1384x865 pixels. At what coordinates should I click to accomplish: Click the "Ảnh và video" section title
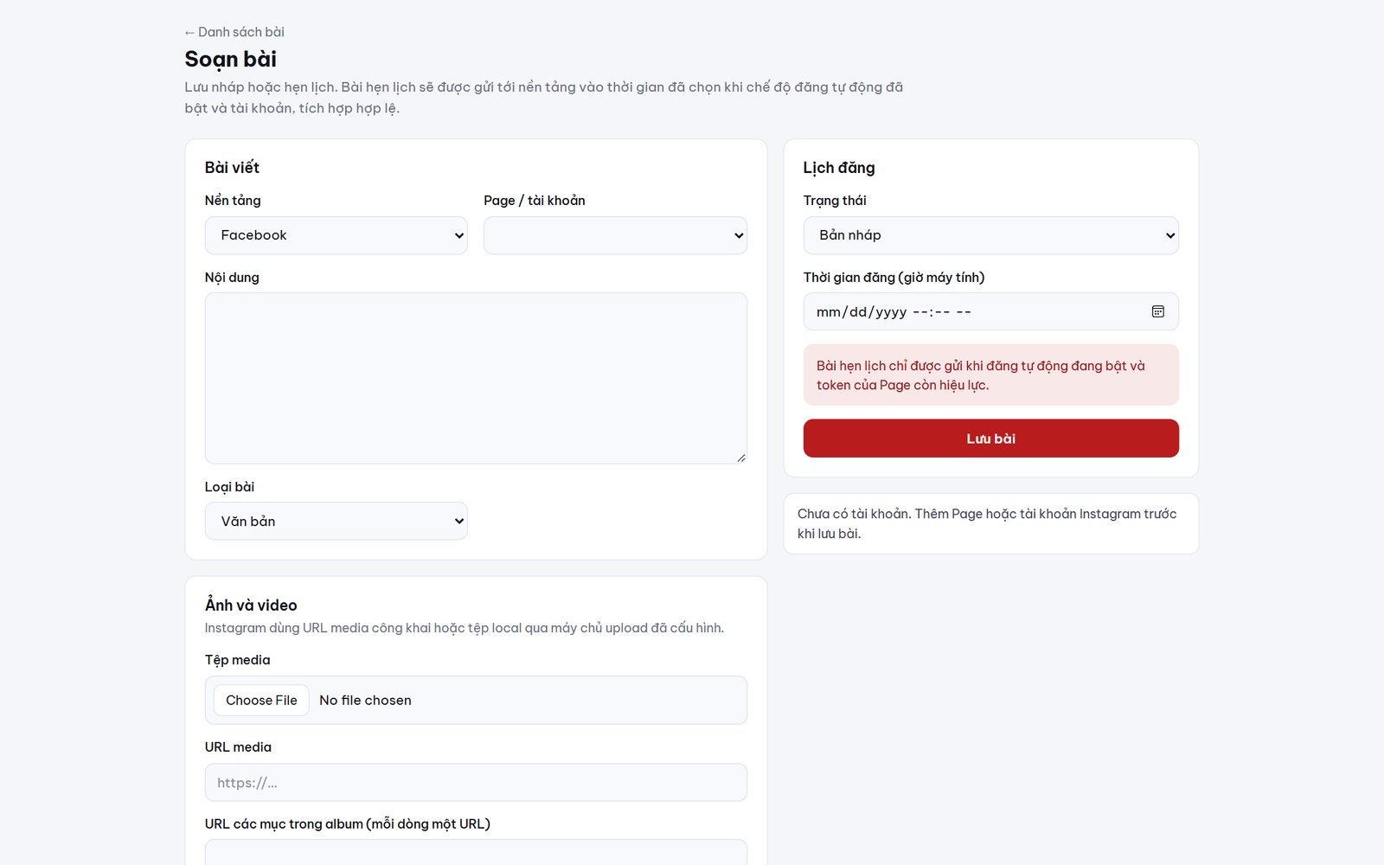[251, 605]
